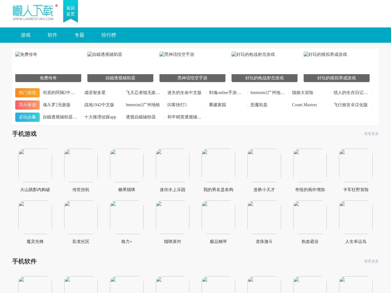The height and width of the screenshot is (293, 391).
Task: Open link 战地1942中文版
Action: point(99,105)
